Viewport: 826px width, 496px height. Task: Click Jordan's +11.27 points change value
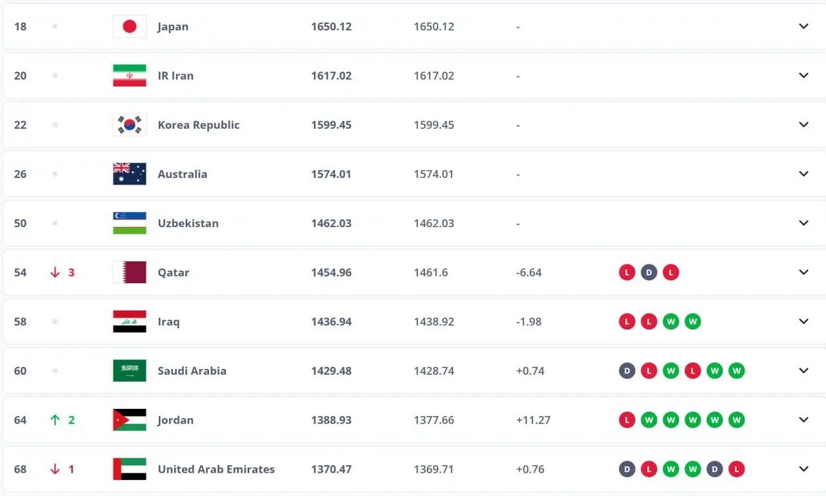pyautogui.click(x=533, y=420)
